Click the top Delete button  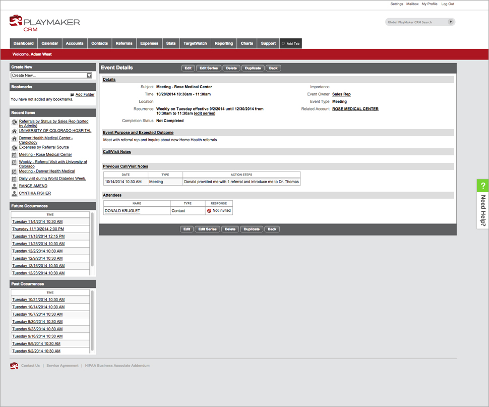(x=231, y=68)
